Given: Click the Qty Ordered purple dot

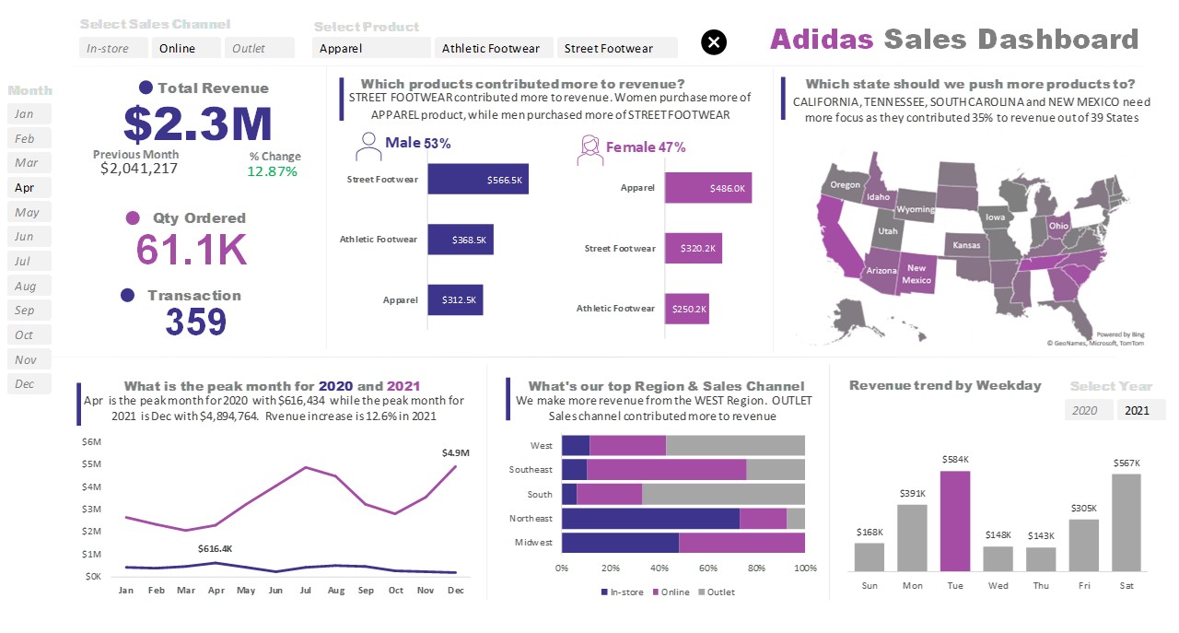Looking at the screenshot, I should [x=133, y=218].
